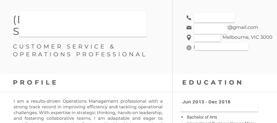Click the location pin icon

[189, 38]
